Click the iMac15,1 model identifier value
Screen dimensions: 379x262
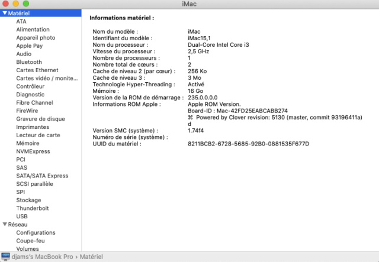[199, 38]
